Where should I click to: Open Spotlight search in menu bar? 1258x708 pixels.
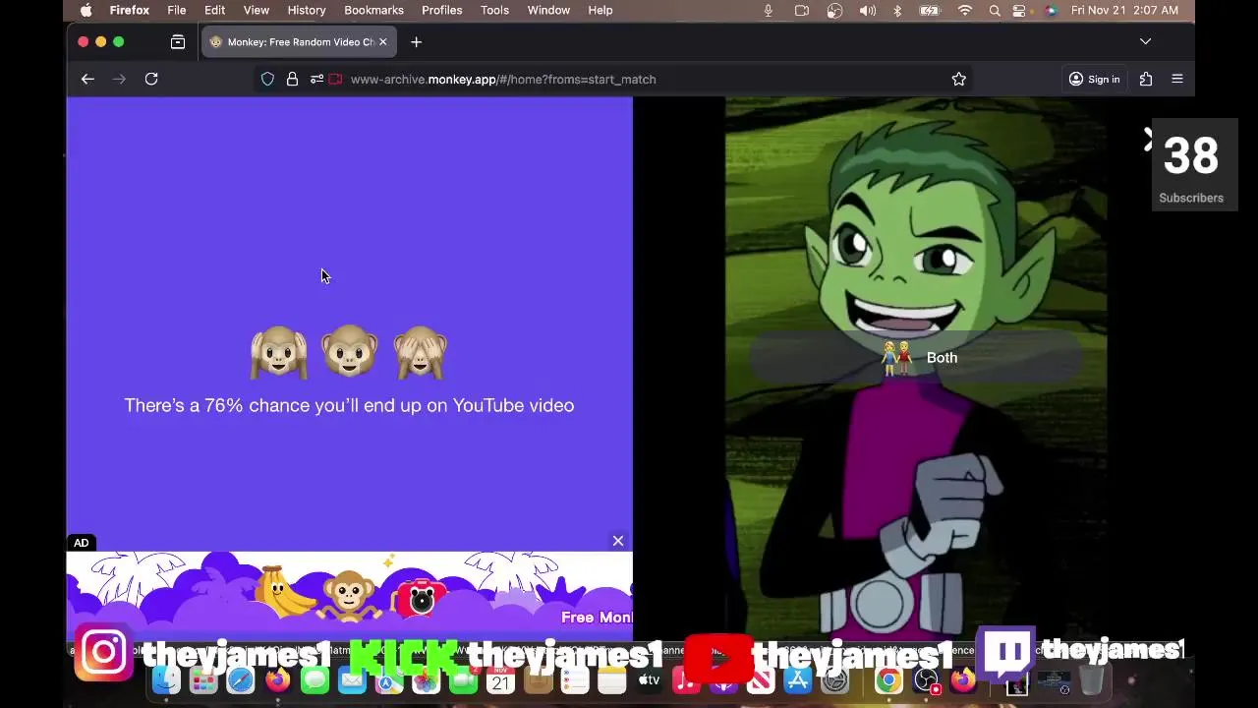tap(995, 10)
